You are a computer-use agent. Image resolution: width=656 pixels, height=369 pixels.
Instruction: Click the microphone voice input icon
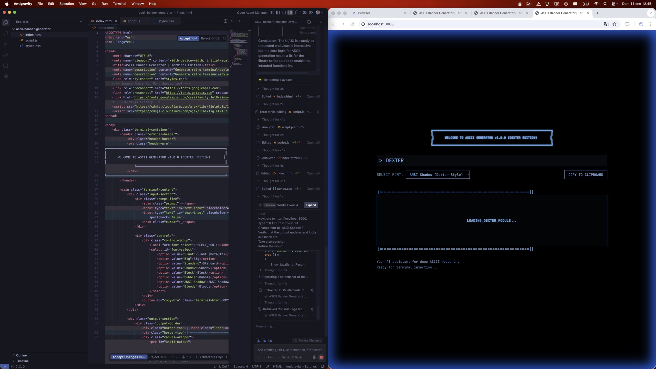[314, 357]
